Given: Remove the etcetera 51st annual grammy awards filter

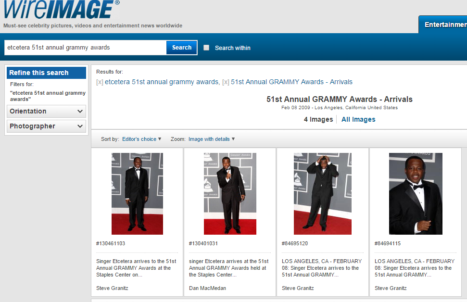Looking at the screenshot, I should 100,82.
